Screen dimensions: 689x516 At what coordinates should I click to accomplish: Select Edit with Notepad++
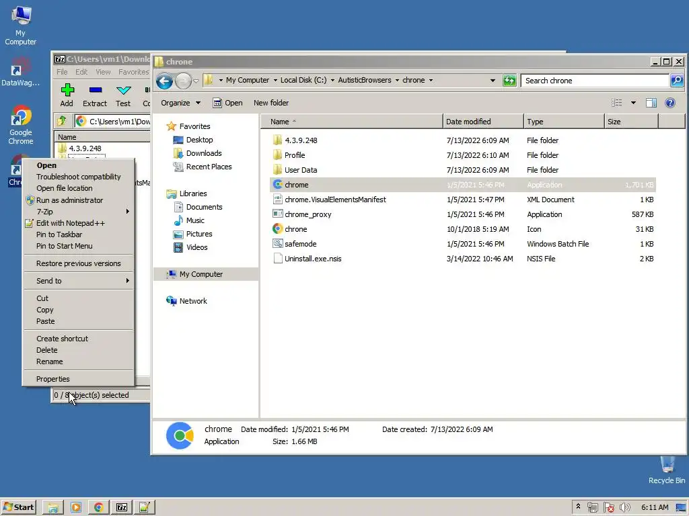tap(78, 223)
